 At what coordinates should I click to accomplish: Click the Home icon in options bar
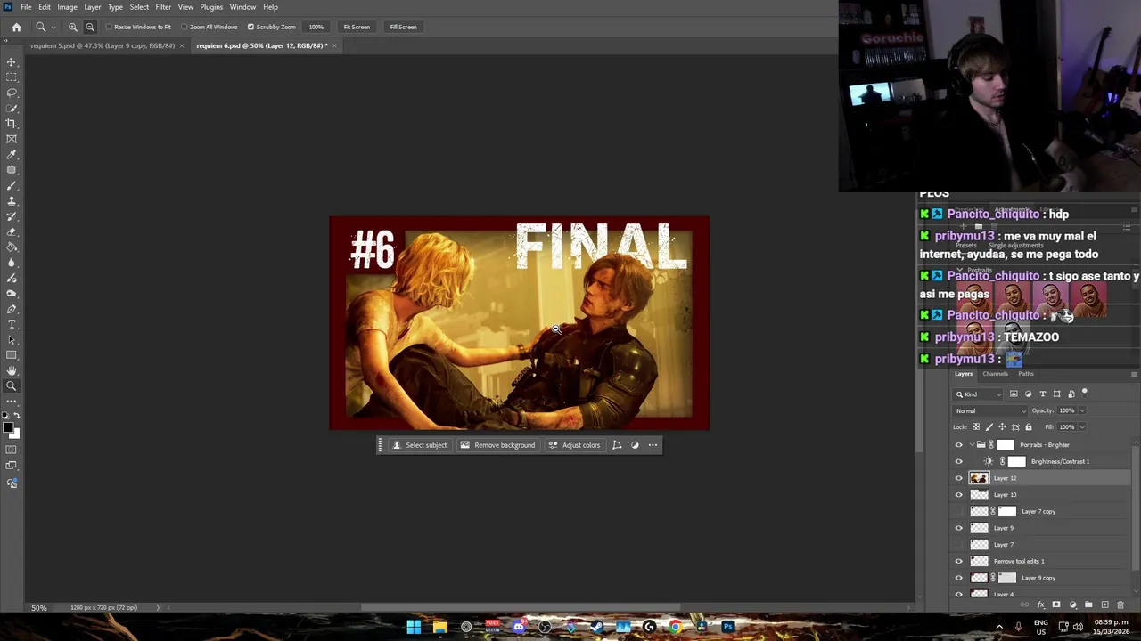pyautogui.click(x=16, y=27)
